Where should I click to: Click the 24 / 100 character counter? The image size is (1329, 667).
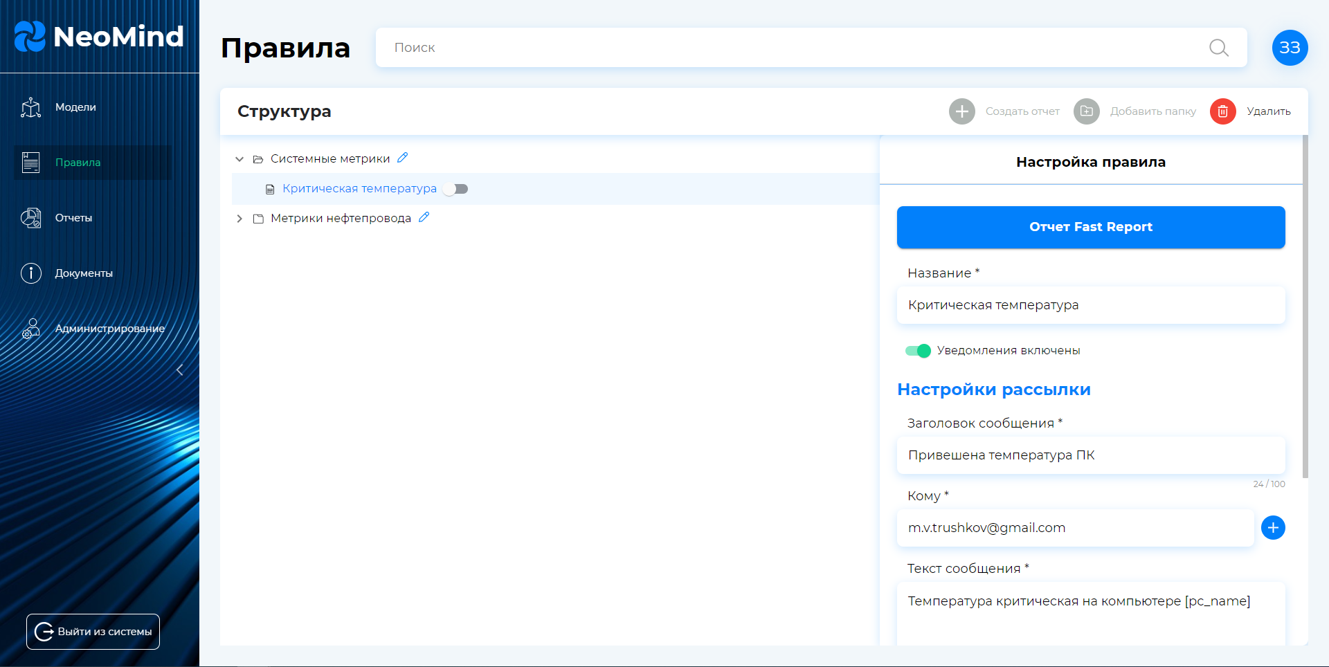pyautogui.click(x=1269, y=484)
